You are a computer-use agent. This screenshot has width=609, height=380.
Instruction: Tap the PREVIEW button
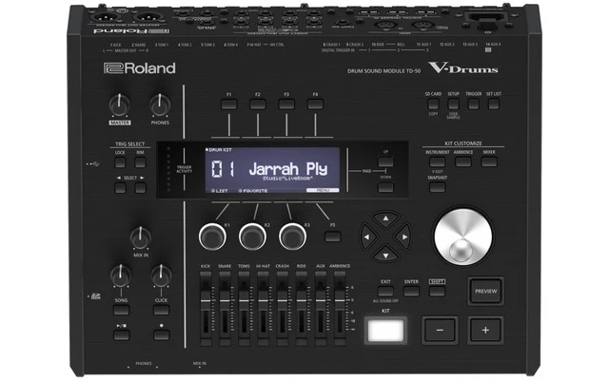[x=486, y=292]
